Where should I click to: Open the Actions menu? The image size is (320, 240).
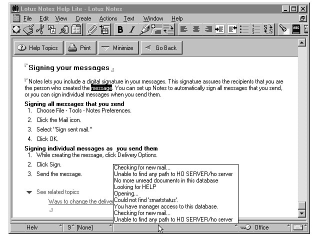pyautogui.click(x=108, y=18)
